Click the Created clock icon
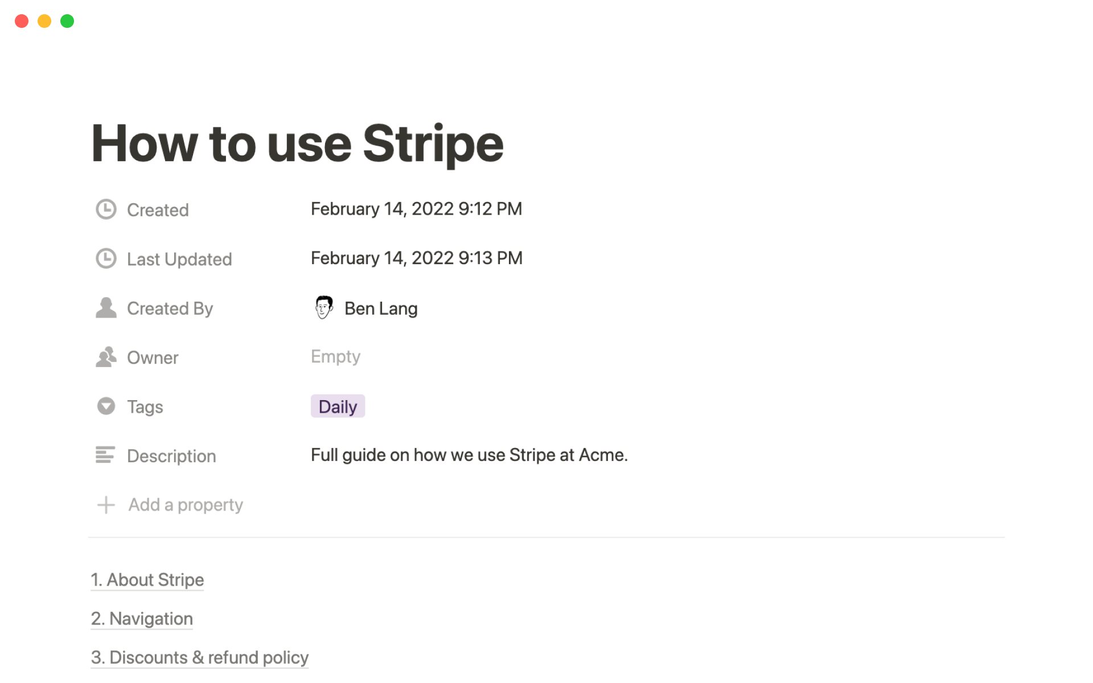The height and width of the screenshot is (683, 1093). point(106,209)
